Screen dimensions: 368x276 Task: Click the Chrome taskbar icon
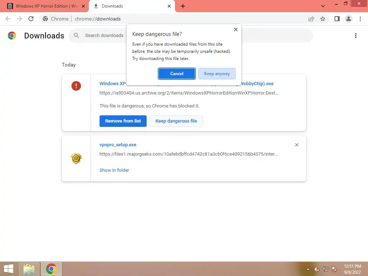click(x=51, y=269)
